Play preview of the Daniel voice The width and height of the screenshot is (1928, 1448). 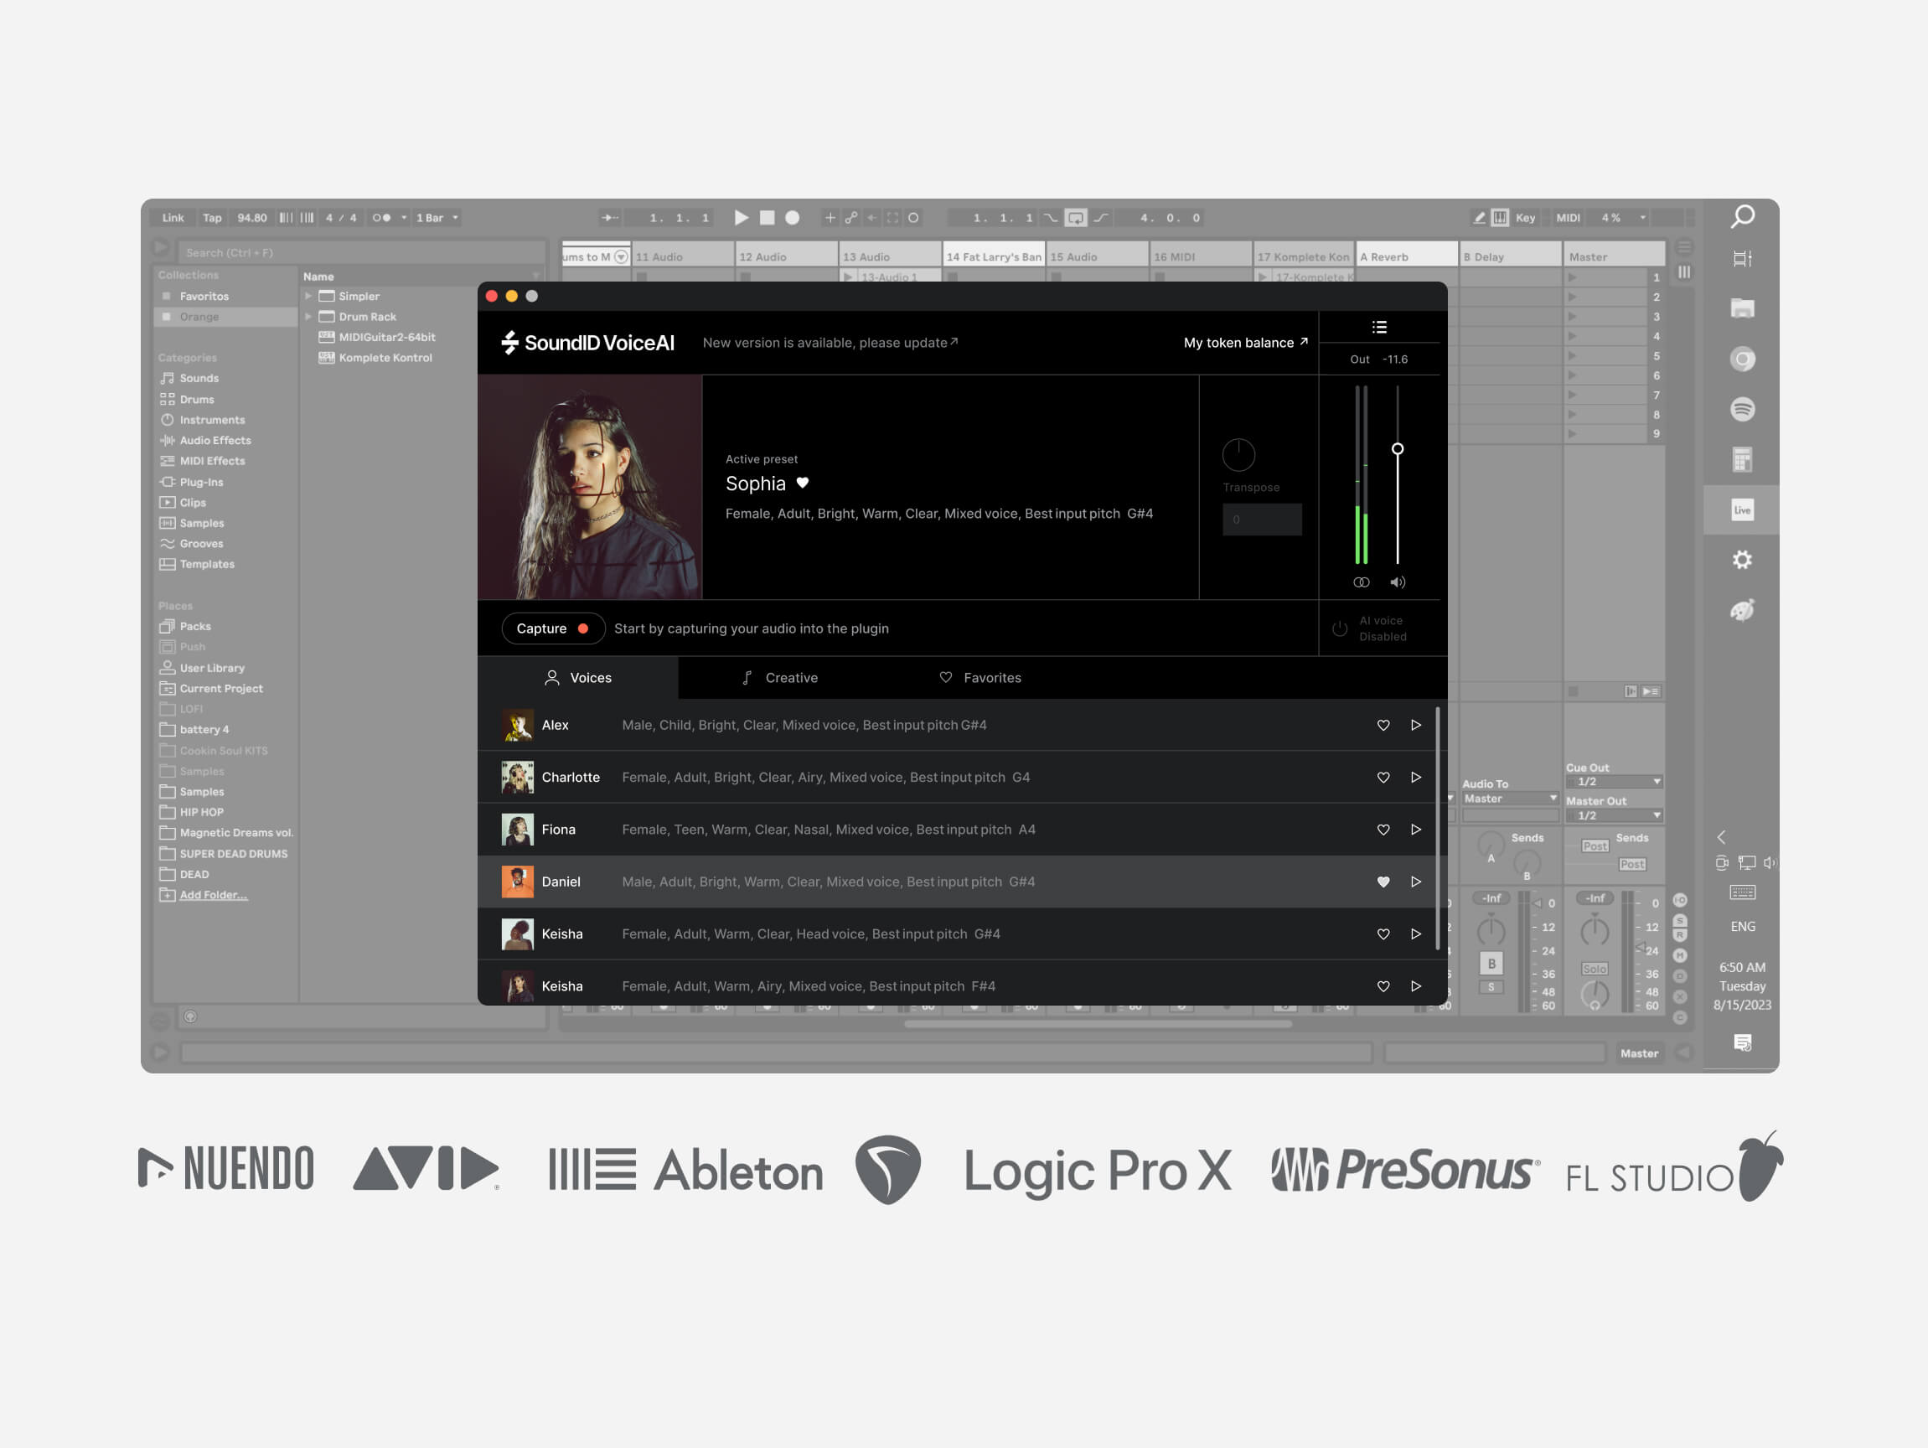pyautogui.click(x=1415, y=882)
